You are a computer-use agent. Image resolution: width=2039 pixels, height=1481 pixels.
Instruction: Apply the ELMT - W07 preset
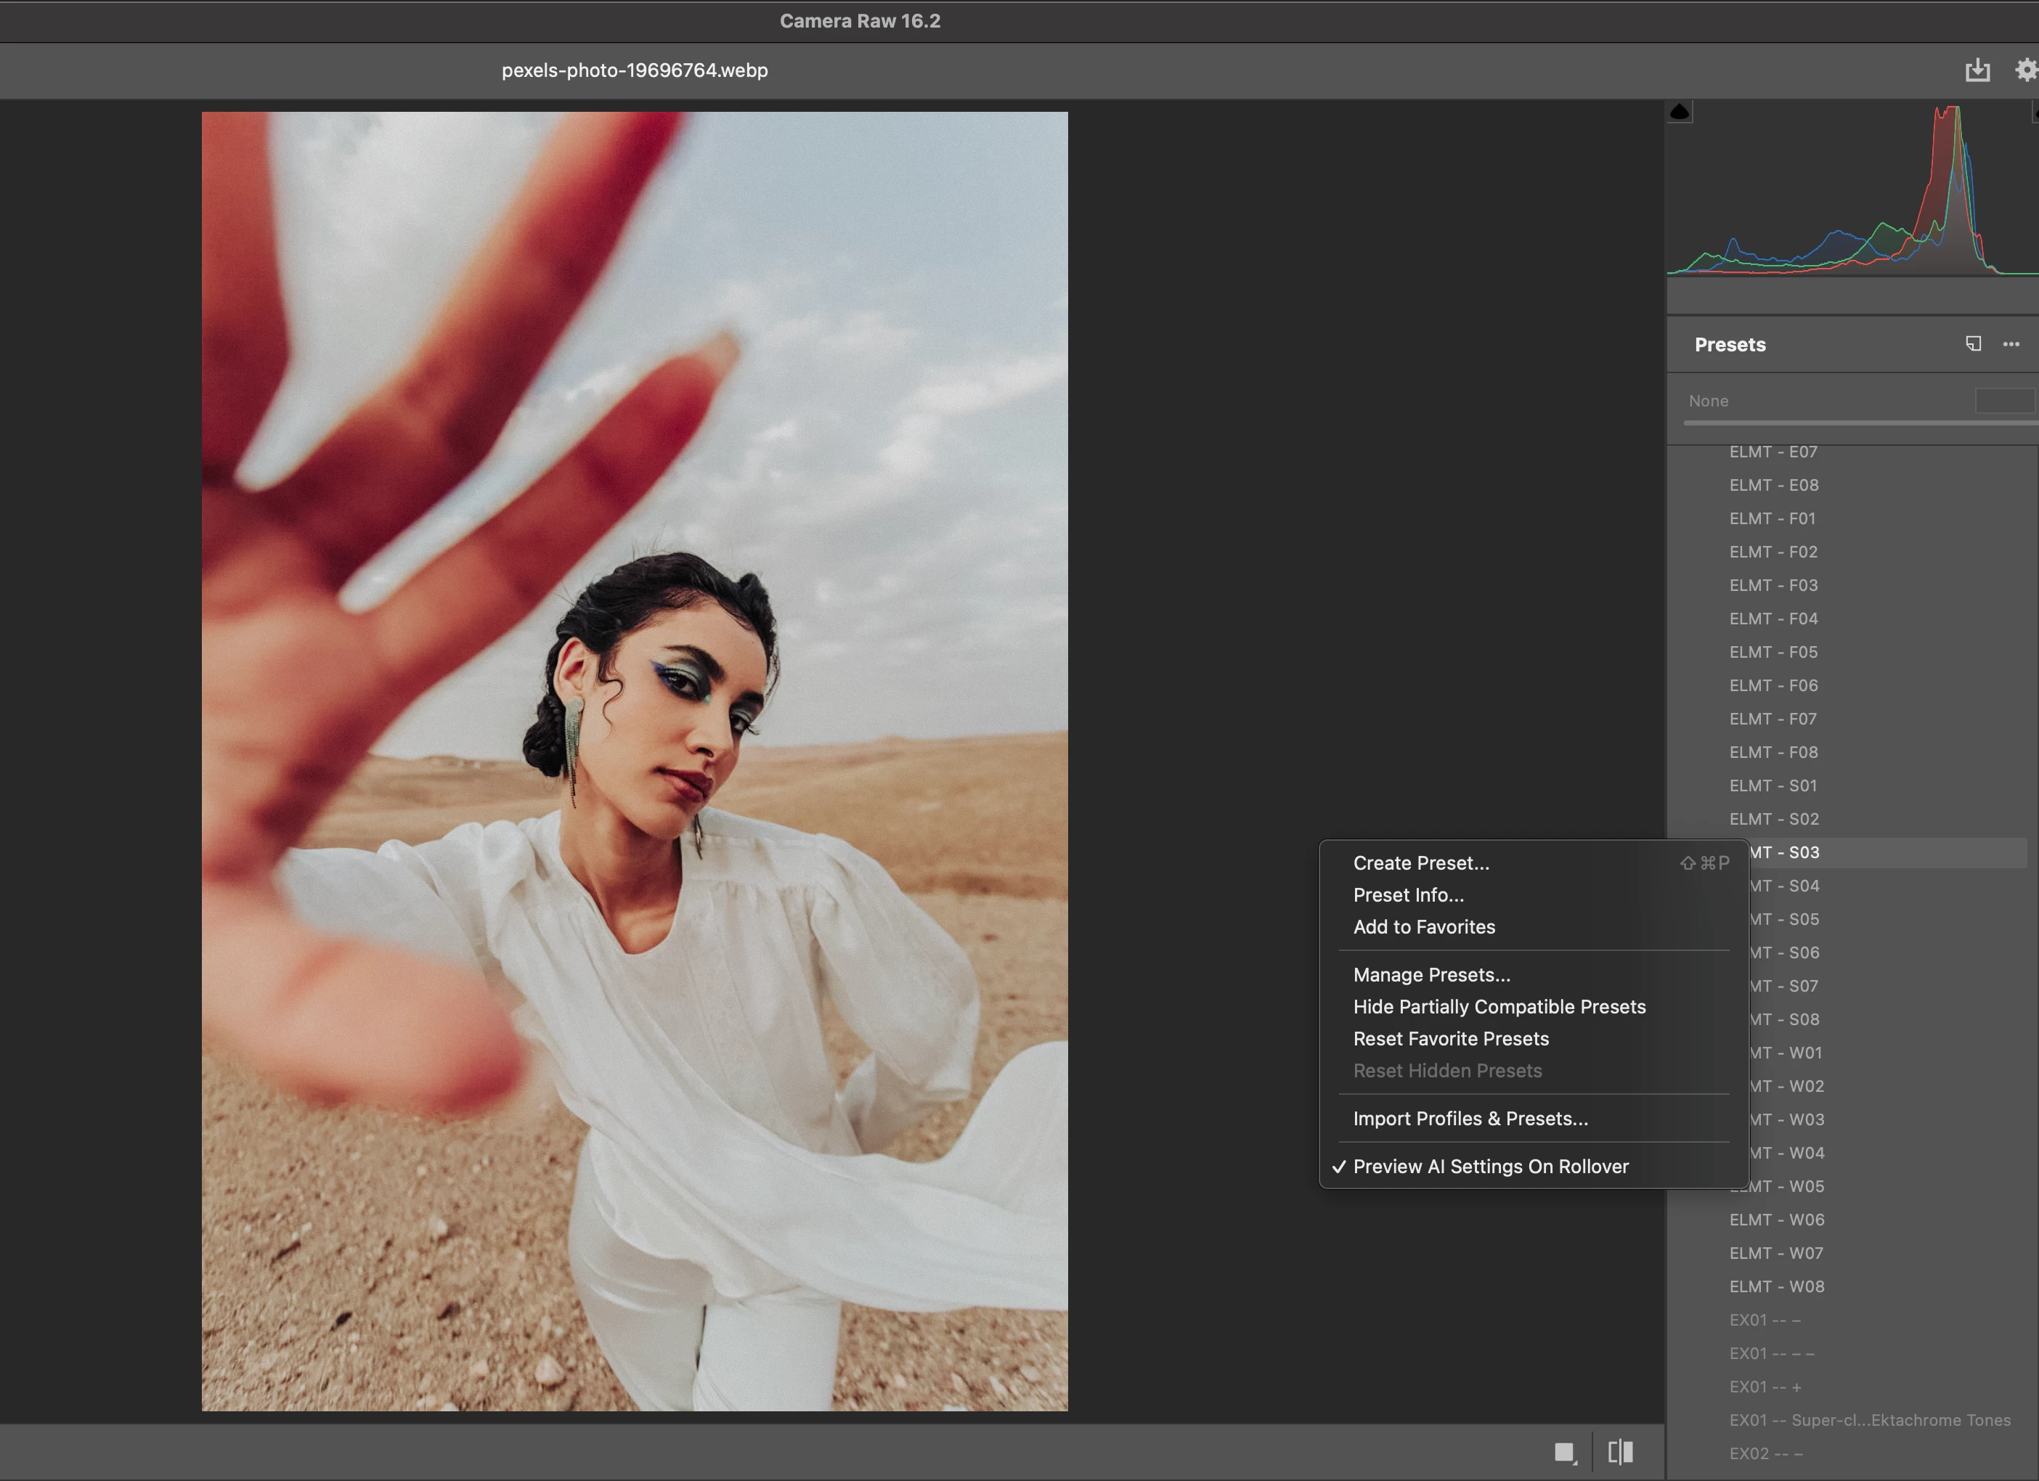(x=1775, y=1253)
